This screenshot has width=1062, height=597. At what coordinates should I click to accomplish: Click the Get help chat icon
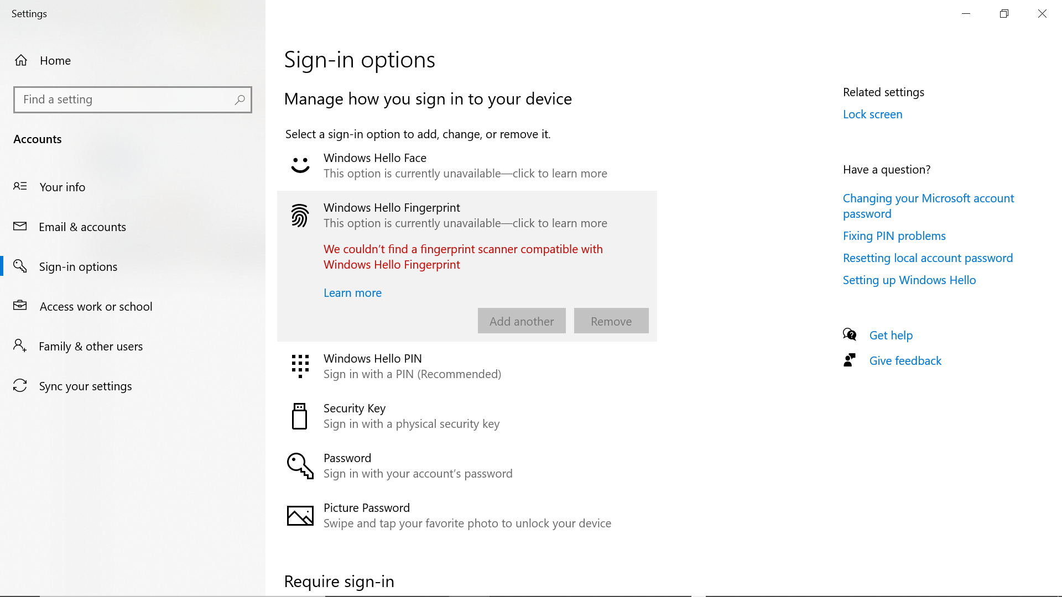click(x=850, y=334)
